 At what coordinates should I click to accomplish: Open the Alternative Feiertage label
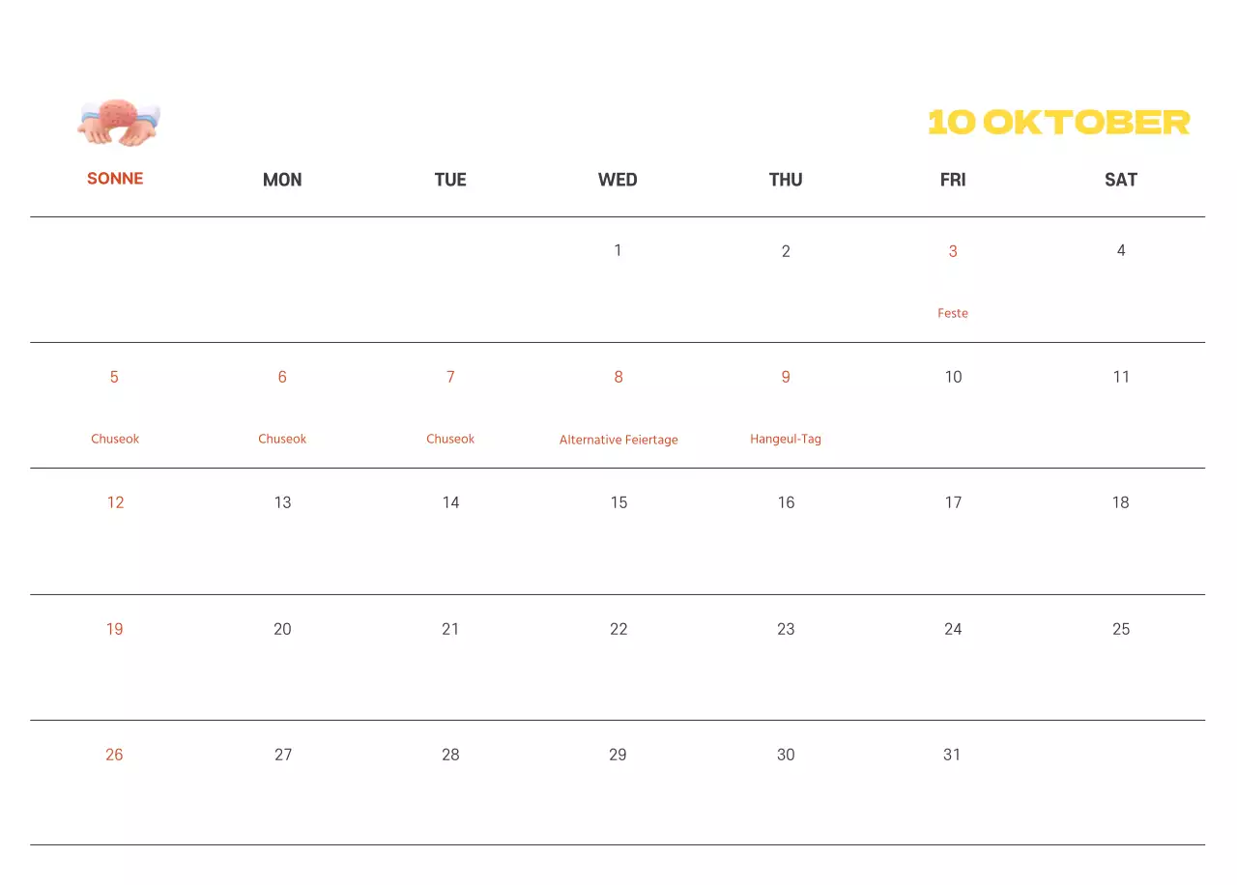pos(618,440)
